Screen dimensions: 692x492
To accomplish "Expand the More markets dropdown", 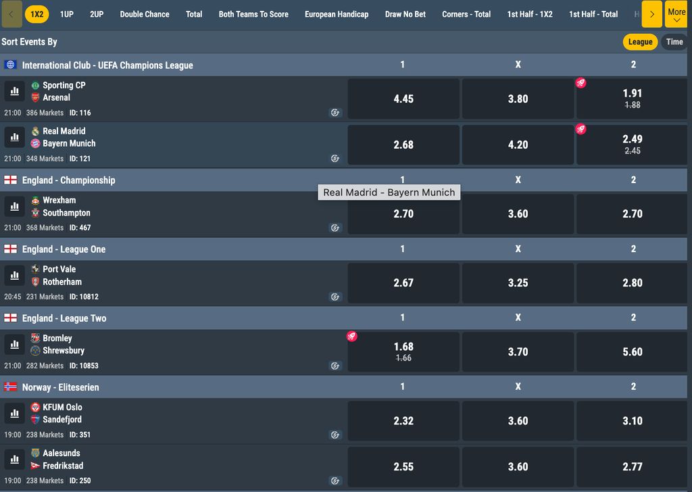I will click(x=676, y=14).
